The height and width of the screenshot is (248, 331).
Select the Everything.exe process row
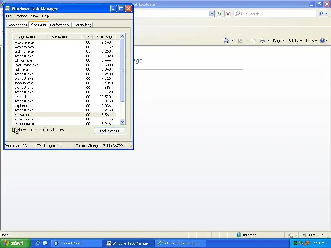(64, 65)
